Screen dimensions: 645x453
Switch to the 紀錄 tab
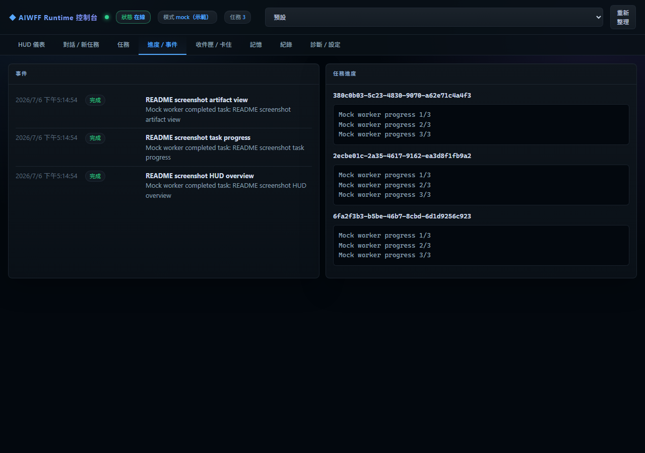point(286,45)
